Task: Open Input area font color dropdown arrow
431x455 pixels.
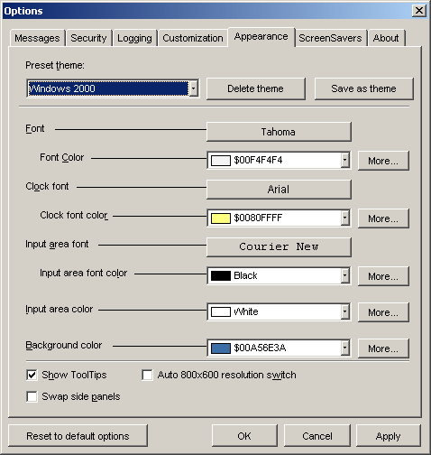Action: (345, 275)
